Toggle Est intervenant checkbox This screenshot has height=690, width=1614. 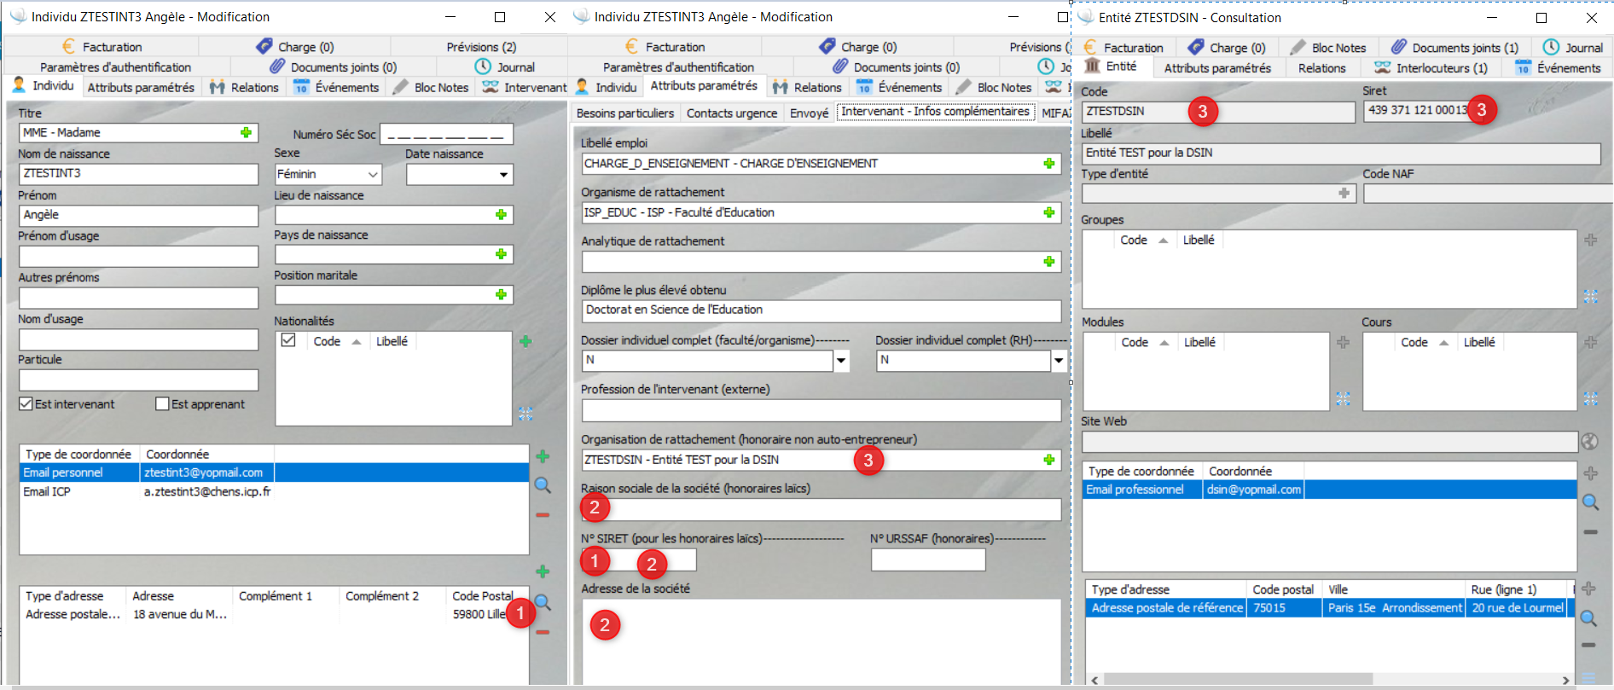(x=26, y=404)
